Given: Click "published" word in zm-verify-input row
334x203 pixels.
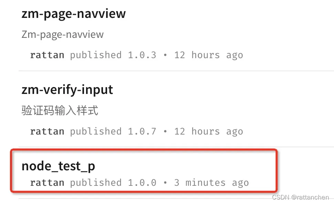Looking at the screenshot, I should 96,131.
